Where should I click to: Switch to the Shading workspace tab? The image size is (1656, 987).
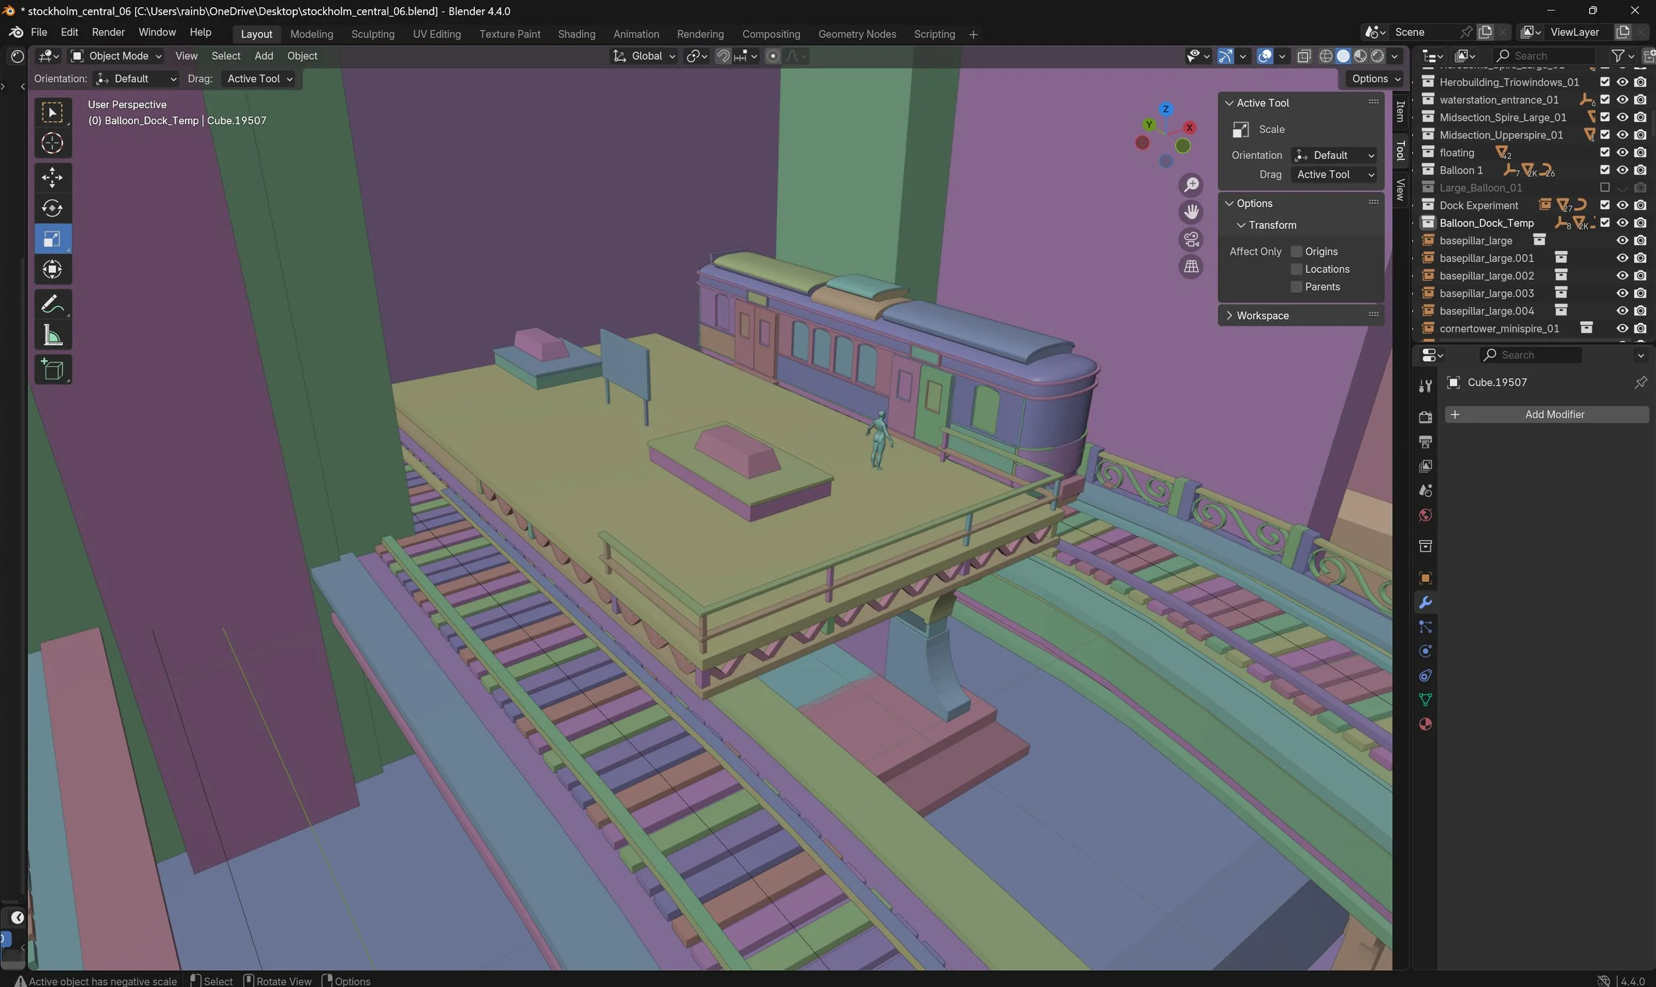coord(576,33)
